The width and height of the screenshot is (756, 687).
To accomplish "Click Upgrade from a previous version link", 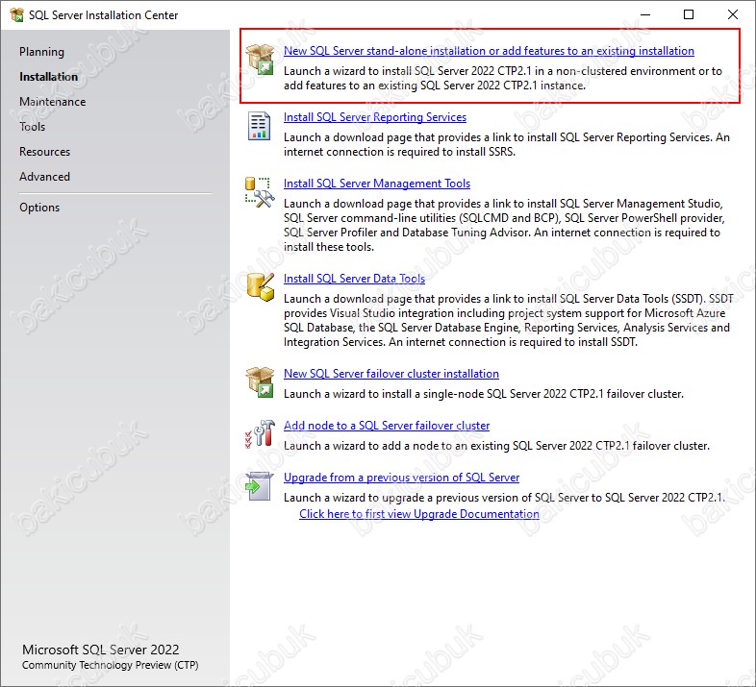I will [402, 478].
